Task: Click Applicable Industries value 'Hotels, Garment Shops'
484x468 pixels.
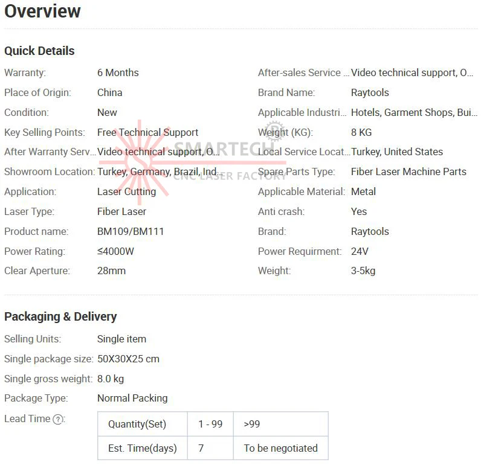Action: [415, 112]
